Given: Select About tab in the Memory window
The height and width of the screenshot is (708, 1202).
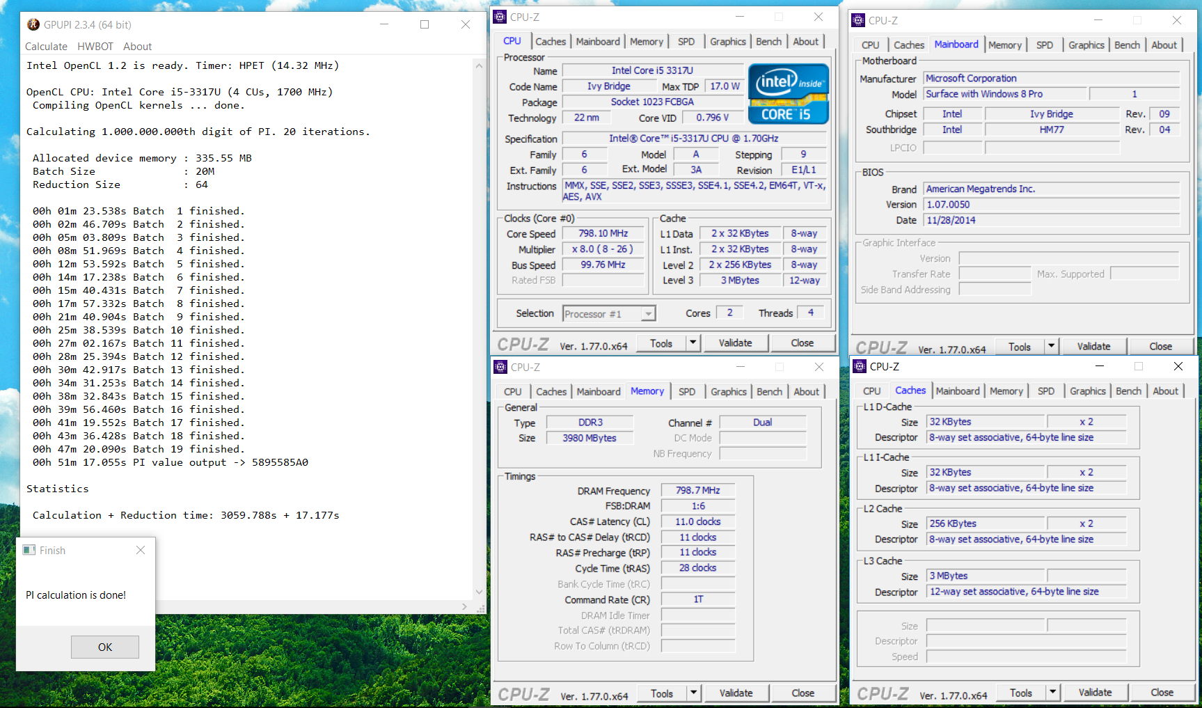Looking at the screenshot, I should click(807, 392).
